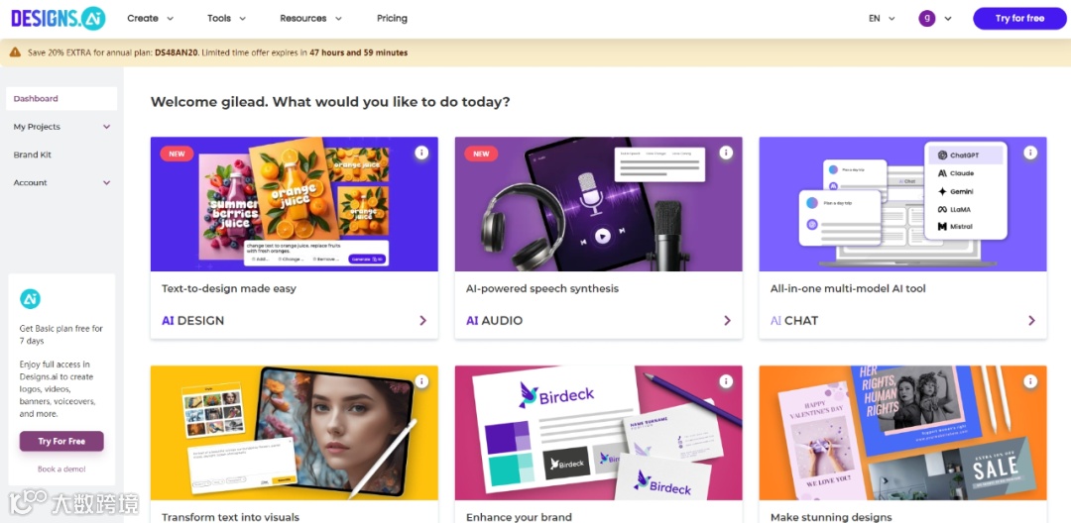Open AI Chat via its arrow

pos(1031,321)
